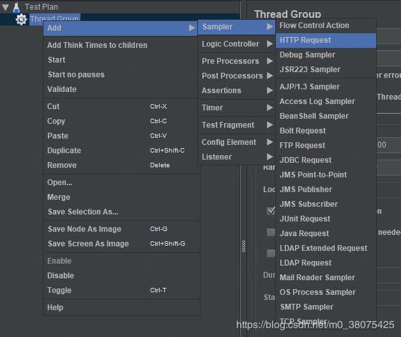Image resolution: width=401 pixels, height=337 pixels.
Task: Click Open... menu entry
Action: click(x=121, y=183)
